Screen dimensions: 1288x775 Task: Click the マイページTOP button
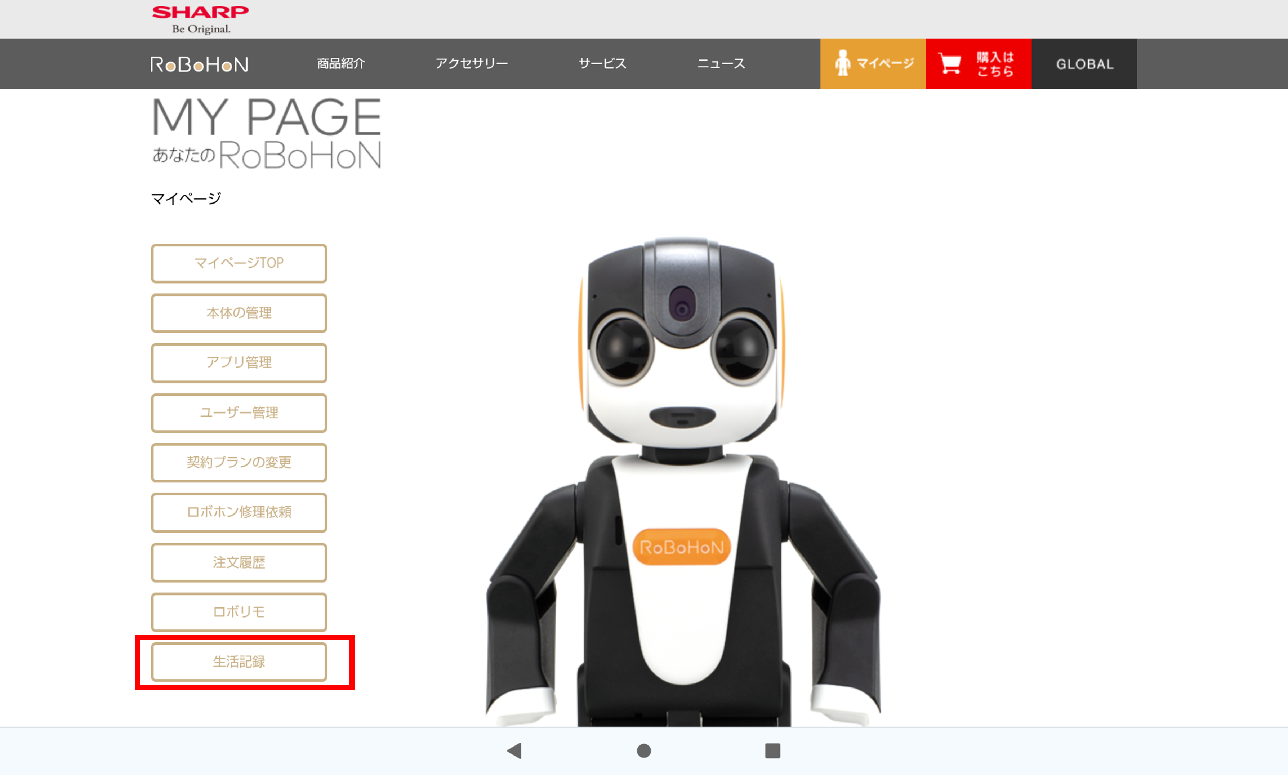tap(239, 263)
